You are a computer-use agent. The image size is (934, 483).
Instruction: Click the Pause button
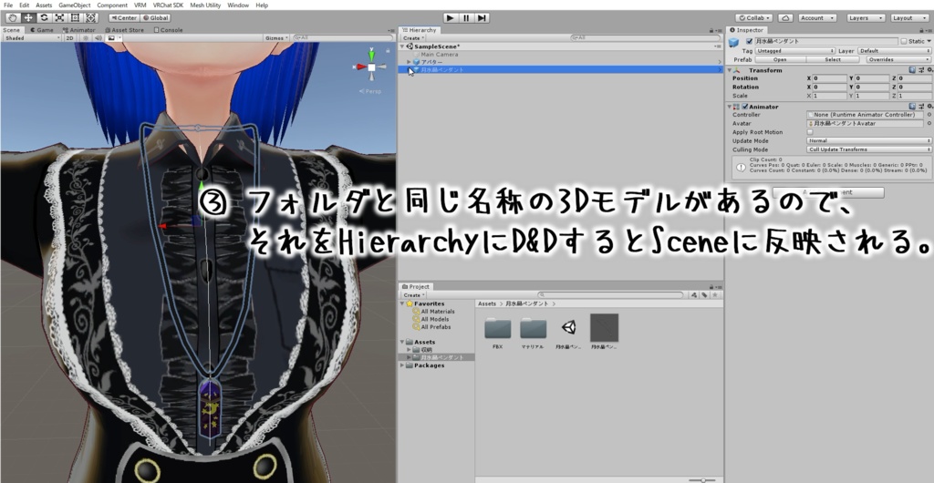point(466,18)
